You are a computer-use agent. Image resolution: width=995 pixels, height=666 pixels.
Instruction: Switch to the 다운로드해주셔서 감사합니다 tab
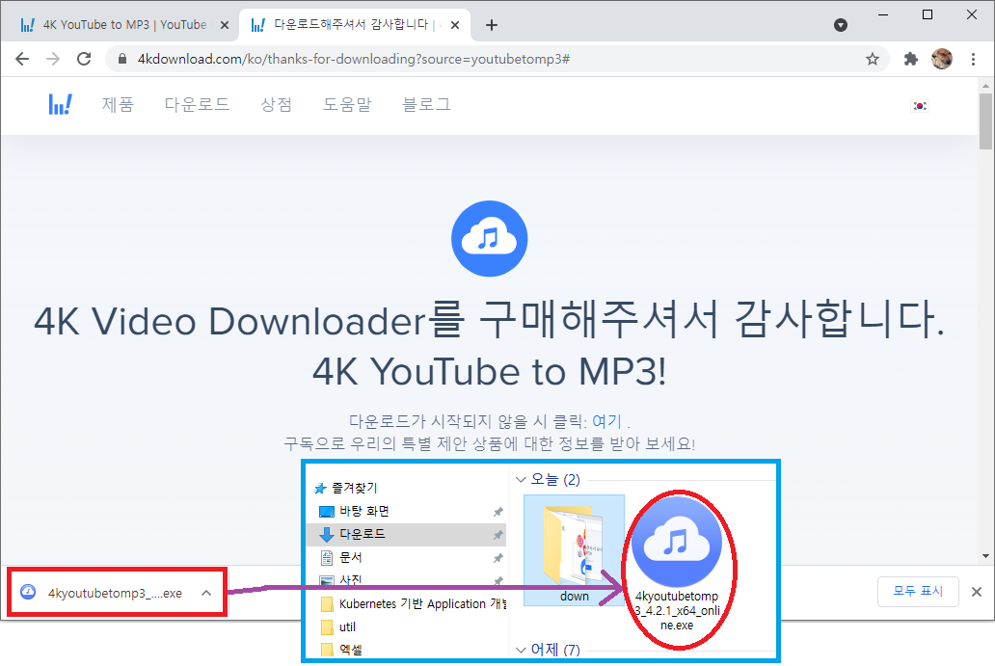click(356, 25)
